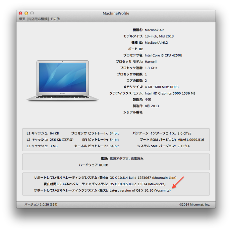232x231 pixels.
Task: Click the ハードウェア UUID label
Action: click(93, 165)
